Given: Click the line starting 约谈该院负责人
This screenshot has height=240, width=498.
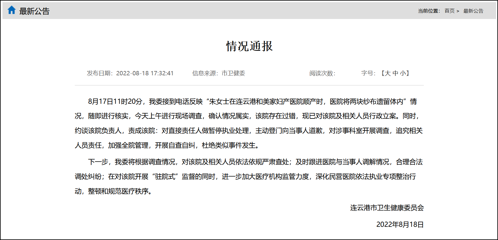Looking at the screenshot, I should coord(249,131).
